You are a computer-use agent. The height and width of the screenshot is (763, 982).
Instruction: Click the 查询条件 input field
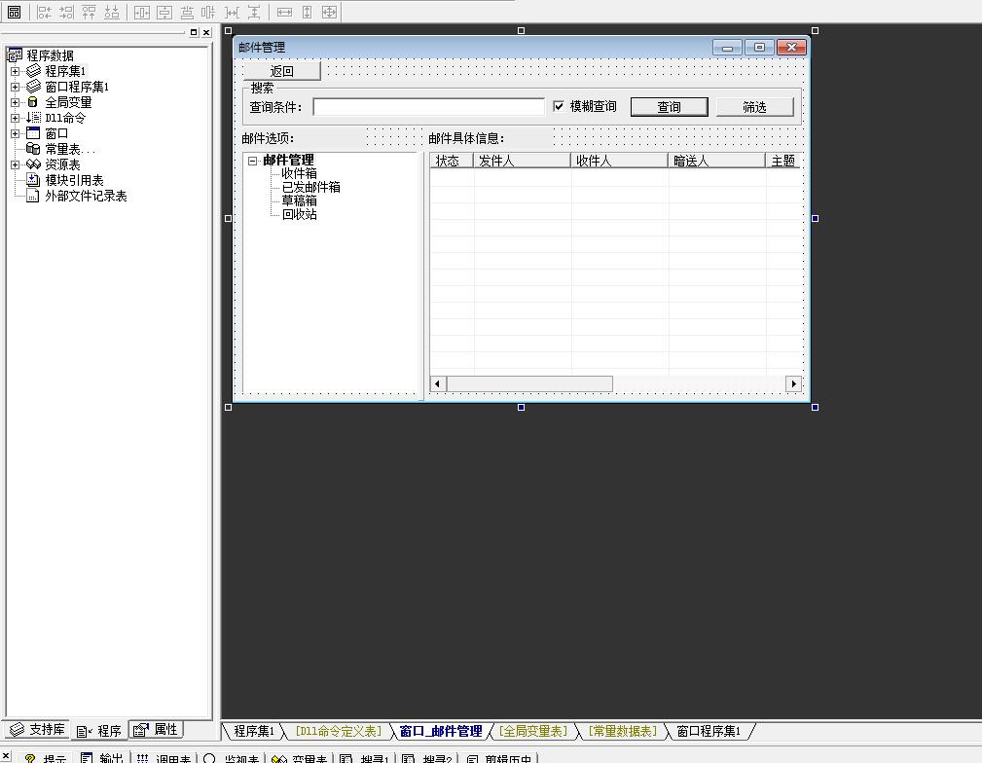tap(429, 106)
